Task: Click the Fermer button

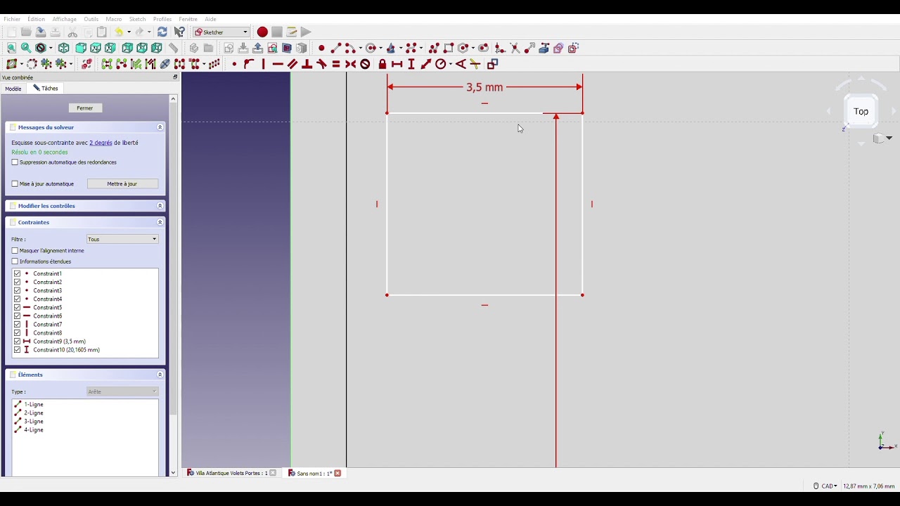Action: point(85,108)
